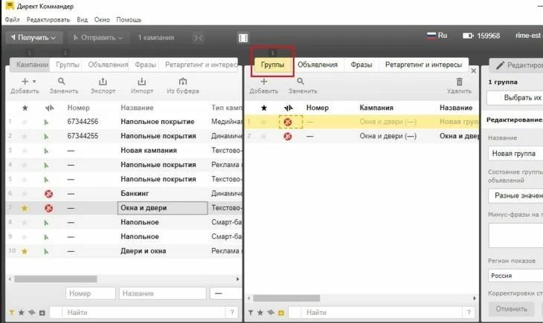Click the Номер filter field in campaigns panel
543x323 pixels.
pyautogui.click(x=91, y=293)
